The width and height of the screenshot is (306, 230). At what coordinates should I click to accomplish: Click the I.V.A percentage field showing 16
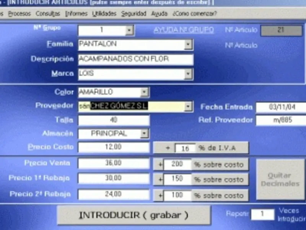pyautogui.click(x=185, y=148)
